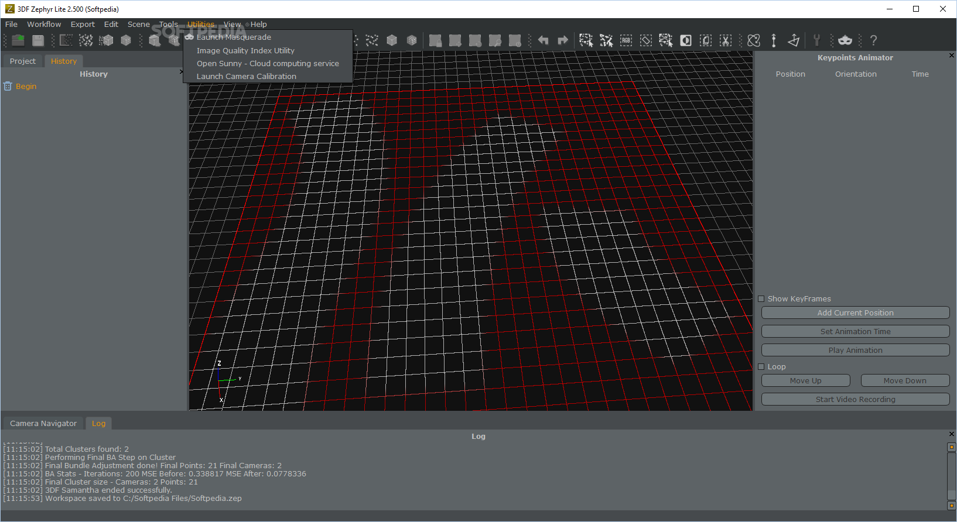The width and height of the screenshot is (957, 522).
Task: Select the RGB color selection tool
Action: [626, 40]
